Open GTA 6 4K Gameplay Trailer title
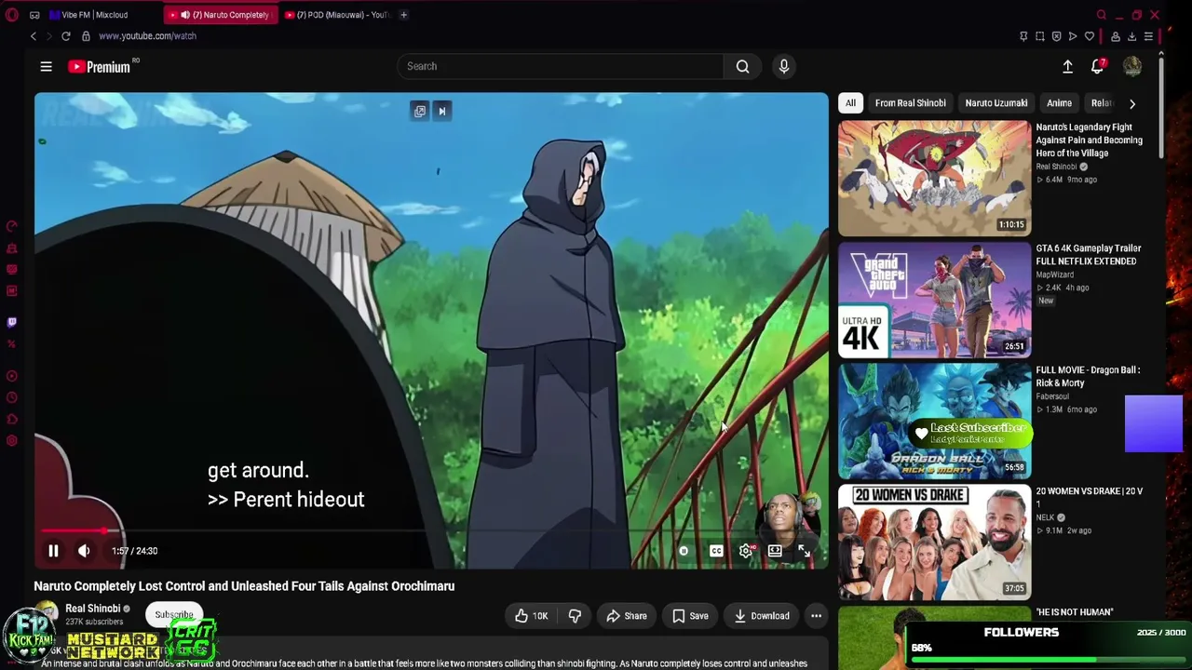The height and width of the screenshot is (670, 1192). pyautogui.click(x=1089, y=255)
